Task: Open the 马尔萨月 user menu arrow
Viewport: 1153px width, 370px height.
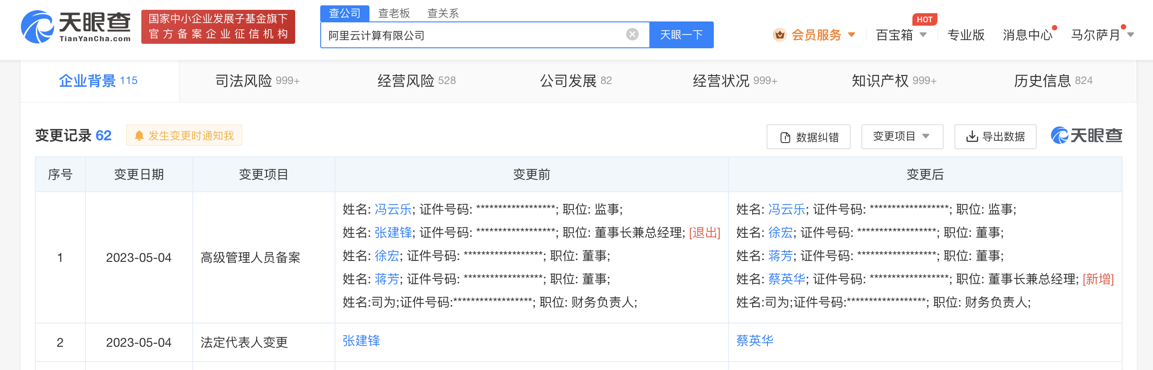Action: pos(1131,35)
